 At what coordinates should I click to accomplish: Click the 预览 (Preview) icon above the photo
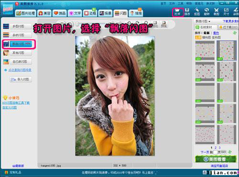164,24
